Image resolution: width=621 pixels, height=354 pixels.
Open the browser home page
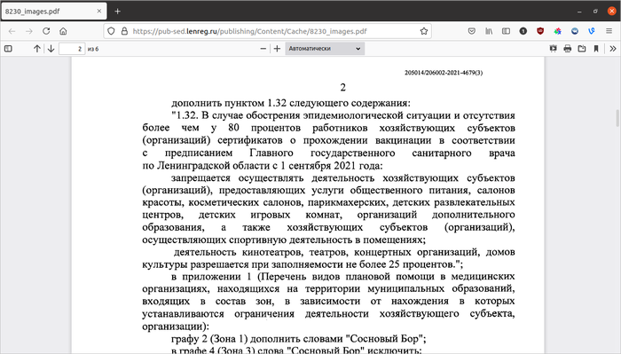pos(63,31)
